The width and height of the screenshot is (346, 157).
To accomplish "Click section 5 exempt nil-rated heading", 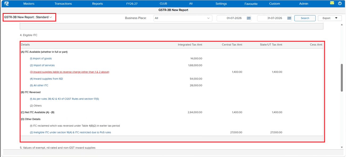I will 57,148.
